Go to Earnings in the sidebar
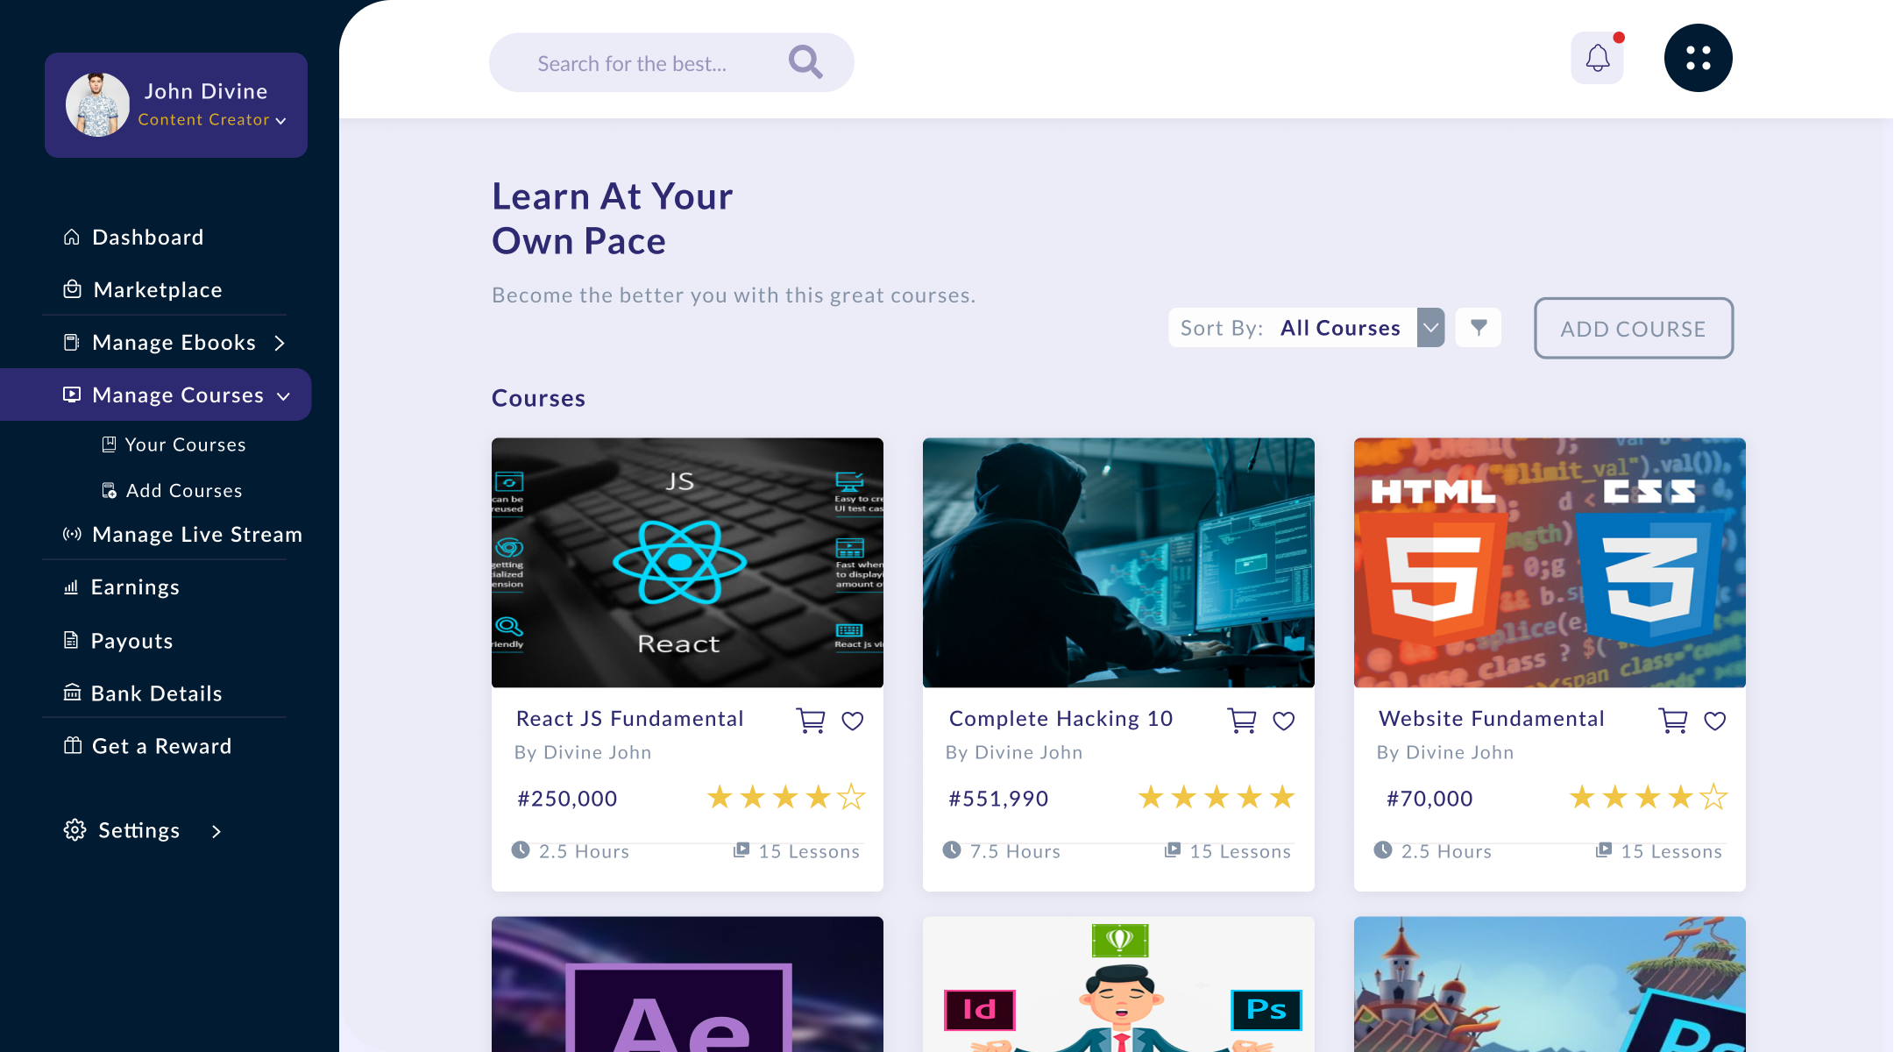1894x1052 pixels. tap(134, 587)
